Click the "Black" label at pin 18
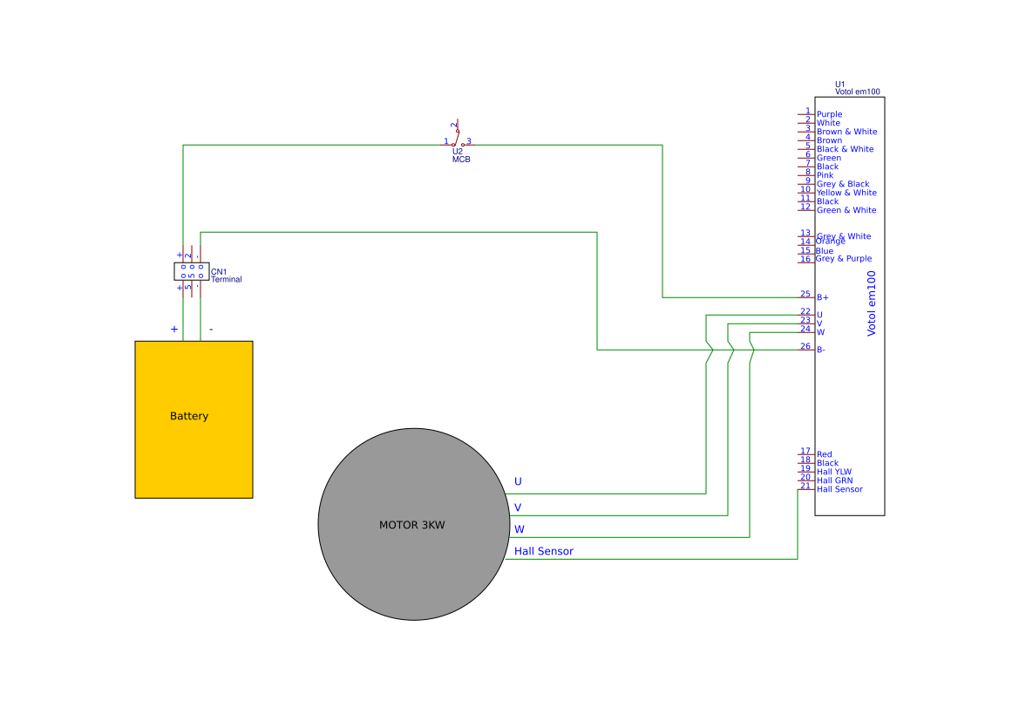 [827, 463]
